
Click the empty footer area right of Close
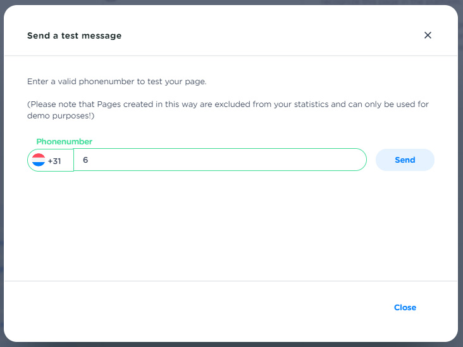click(440, 308)
